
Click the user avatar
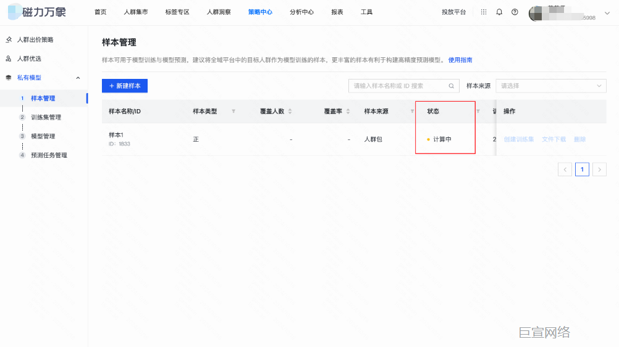pyautogui.click(x=536, y=14)
